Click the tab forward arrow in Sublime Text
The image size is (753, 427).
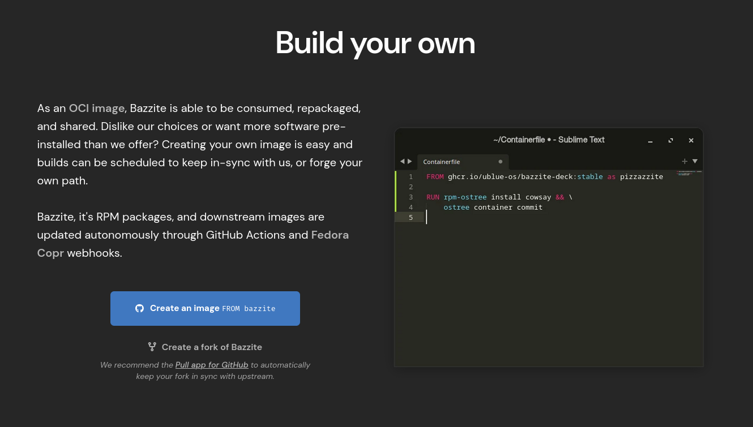[x=410, y=161]
